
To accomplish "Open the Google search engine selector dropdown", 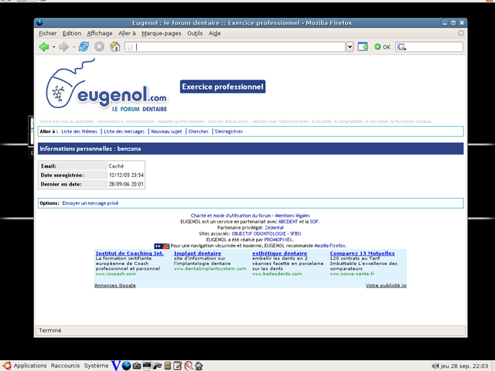I will click(x=401, y=47).
